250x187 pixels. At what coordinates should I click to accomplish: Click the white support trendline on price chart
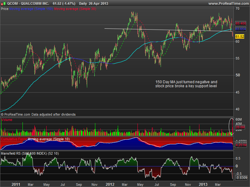pyautogui.click(x=168, y=30)
